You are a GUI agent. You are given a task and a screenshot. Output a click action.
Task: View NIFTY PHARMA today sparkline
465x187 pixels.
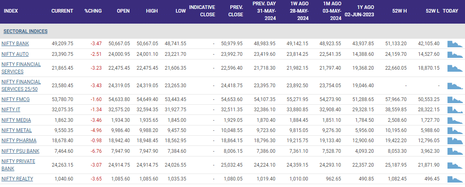click(x=455, y=141)
